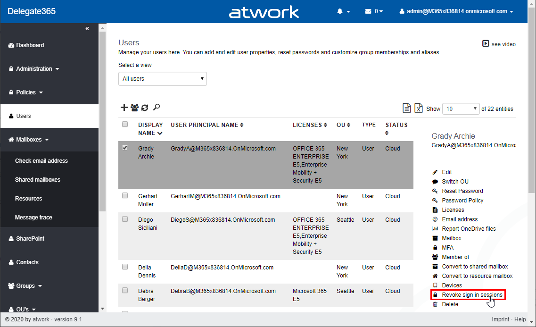Expand the Groups sidebar menu
The image size is (536, 327).
click(x=25, y=285)
